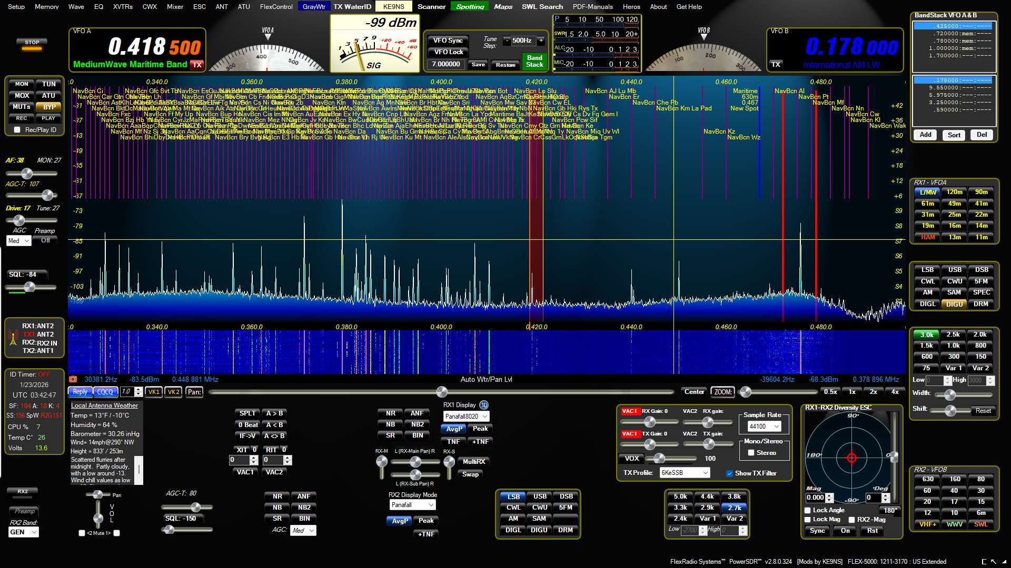Click the antenna tower icon
The width and height of the screenshot is (1011, 568).
coord(13,338)
